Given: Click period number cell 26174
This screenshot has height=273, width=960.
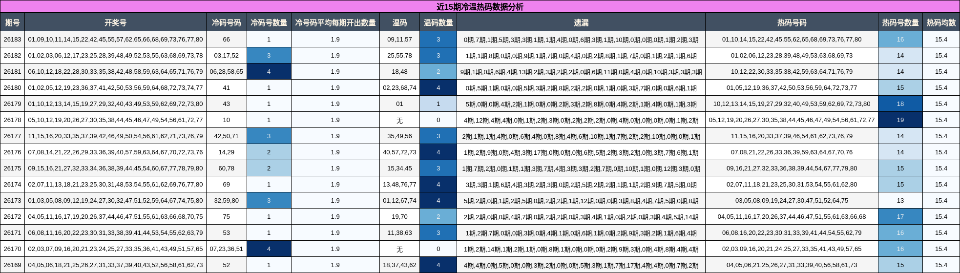Looking at the screenshot, I should [12, 185].
